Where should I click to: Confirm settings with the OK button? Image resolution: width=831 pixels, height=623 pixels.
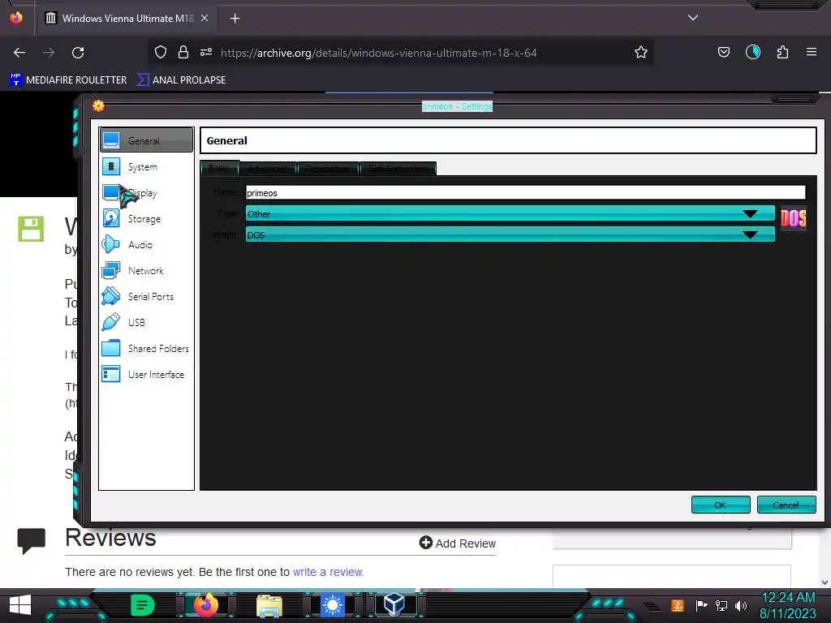721,505
